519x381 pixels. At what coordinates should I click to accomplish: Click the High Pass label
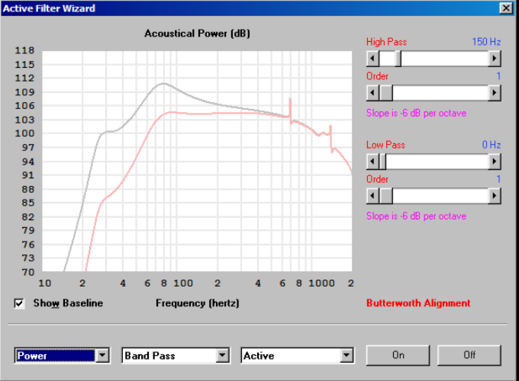point(387,42)
